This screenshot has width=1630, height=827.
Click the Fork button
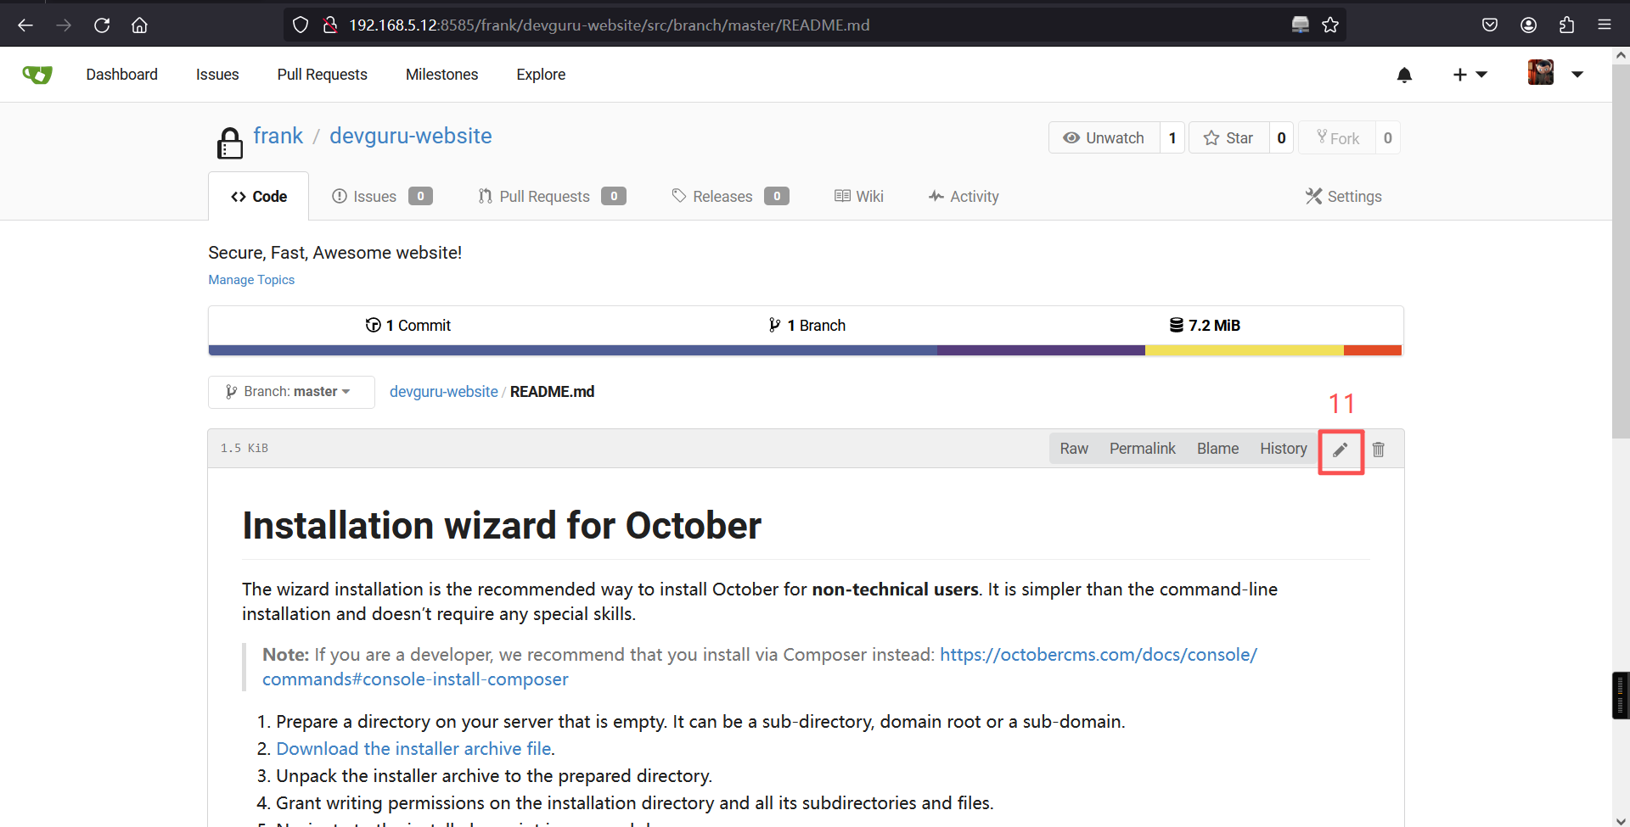[1338, 137]
